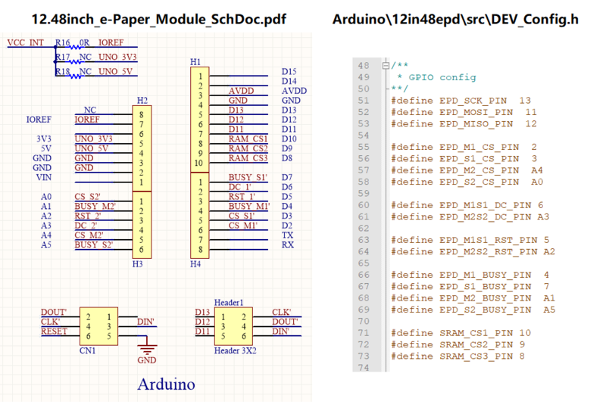Select the D15 pin label
606x411 pixels.
pos(289,71)
